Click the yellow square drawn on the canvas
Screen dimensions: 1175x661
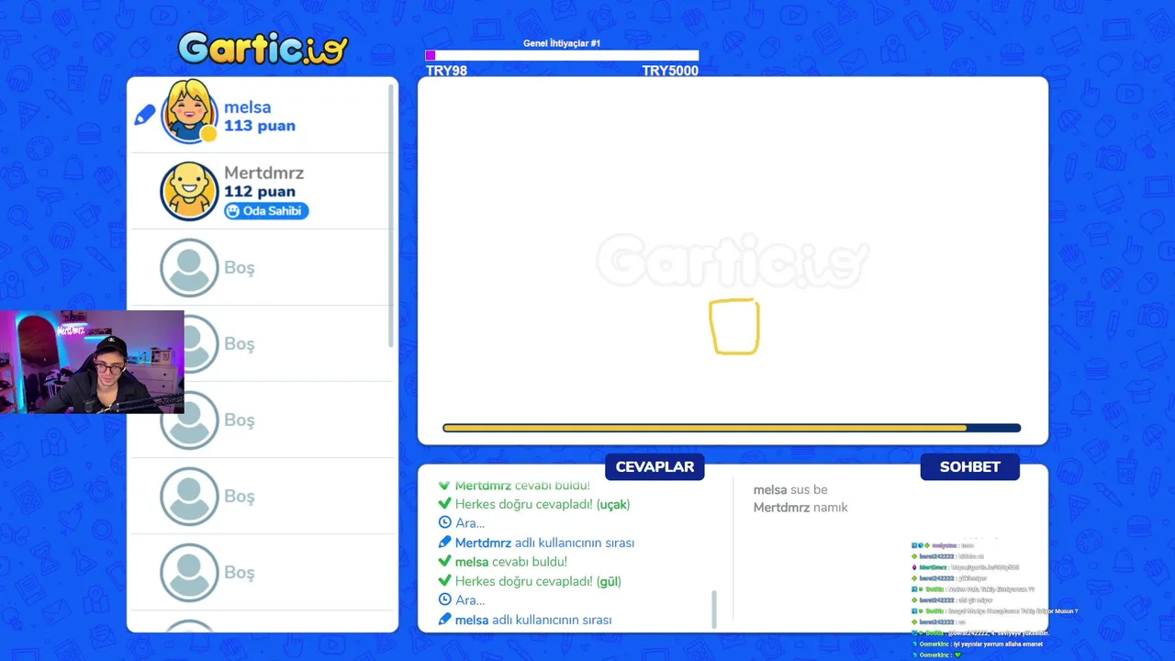[x=734, y=327]
